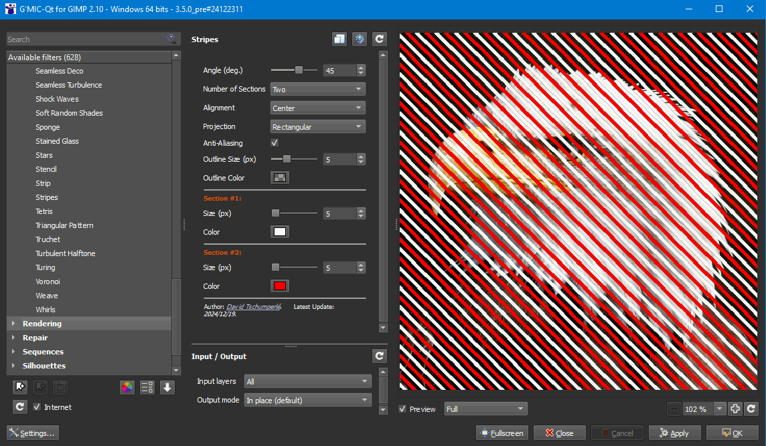This screenshot has height=446, width=766.
Task: Refresh the preview image icon
Action: pyautogui.click(x=751, y=409)
